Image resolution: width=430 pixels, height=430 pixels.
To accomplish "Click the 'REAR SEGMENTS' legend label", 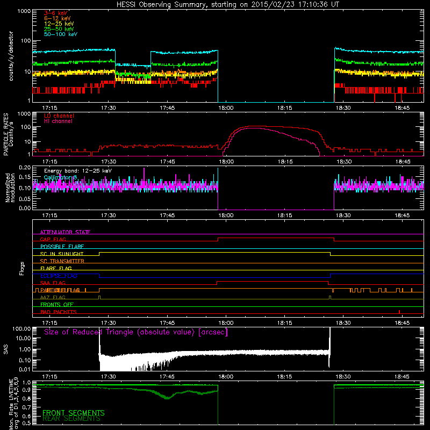I will 71,419.
